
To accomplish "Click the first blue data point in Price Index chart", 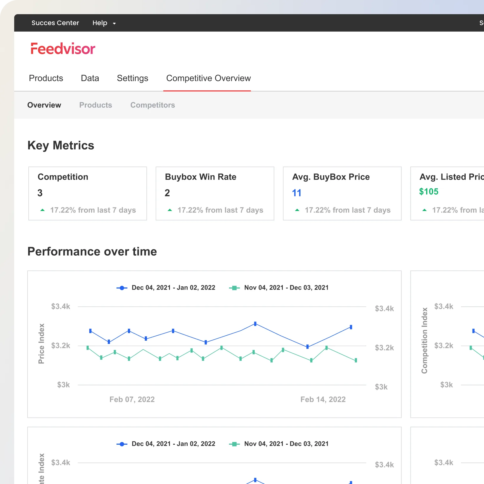I will tap(90, 331).
